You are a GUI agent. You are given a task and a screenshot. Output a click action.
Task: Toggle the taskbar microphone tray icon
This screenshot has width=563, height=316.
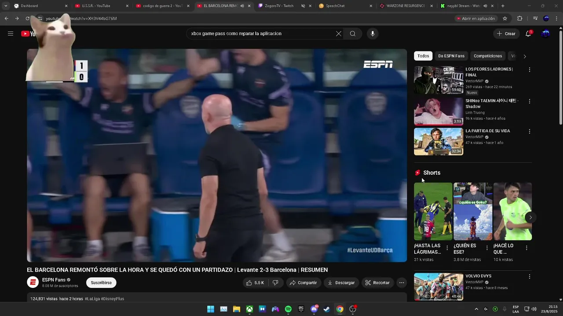[x=505, y=309]
